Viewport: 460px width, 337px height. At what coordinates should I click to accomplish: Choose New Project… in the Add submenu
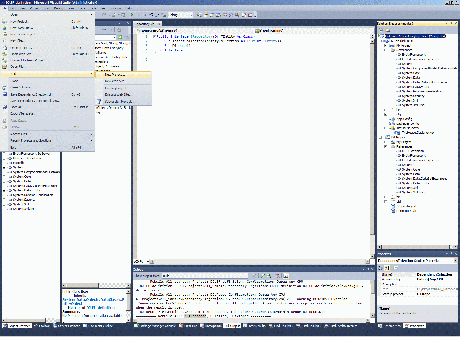pos(123,75)
